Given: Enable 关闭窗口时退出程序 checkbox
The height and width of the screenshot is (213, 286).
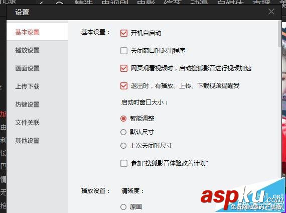Looking at the screenshot, I should click(x=124, y=51).
